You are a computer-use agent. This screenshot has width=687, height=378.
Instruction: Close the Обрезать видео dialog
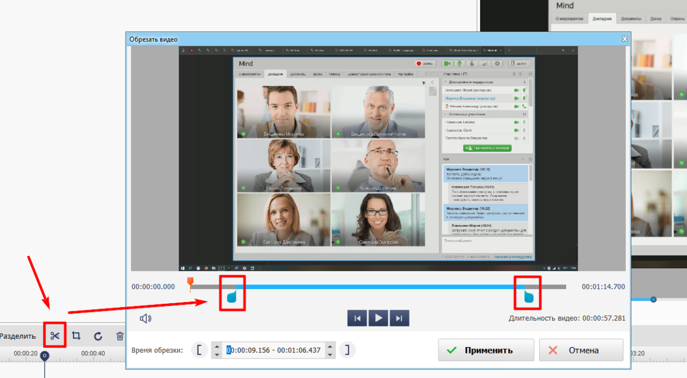pos(625,39)
